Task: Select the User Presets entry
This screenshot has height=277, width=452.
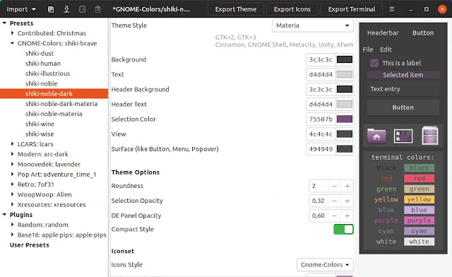Action: pos(30,245)
